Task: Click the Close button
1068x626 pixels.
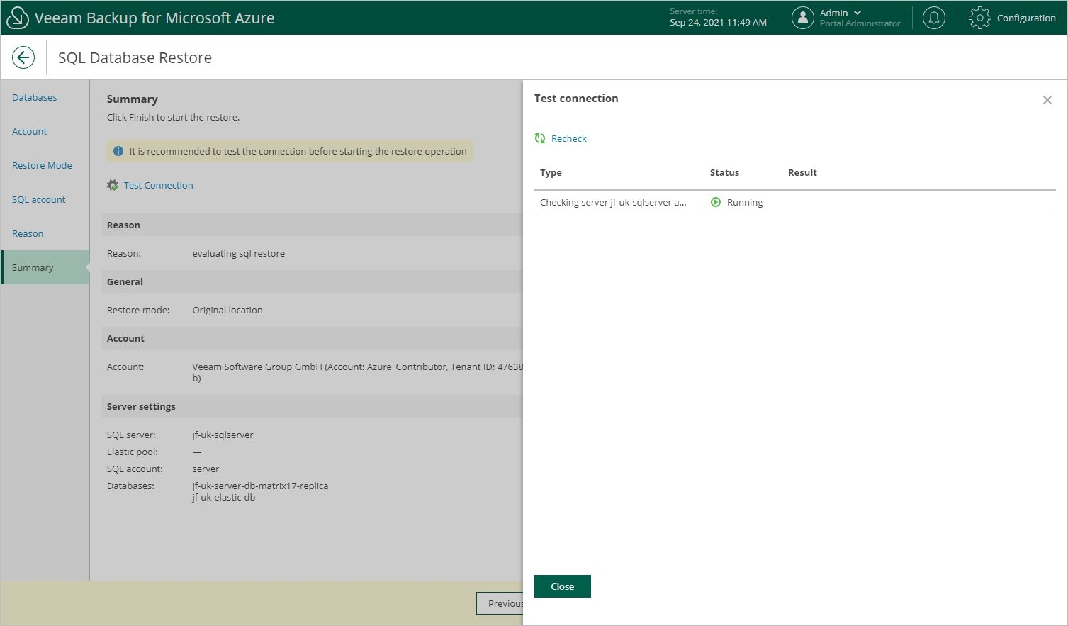Action: (x=563, y=586)
